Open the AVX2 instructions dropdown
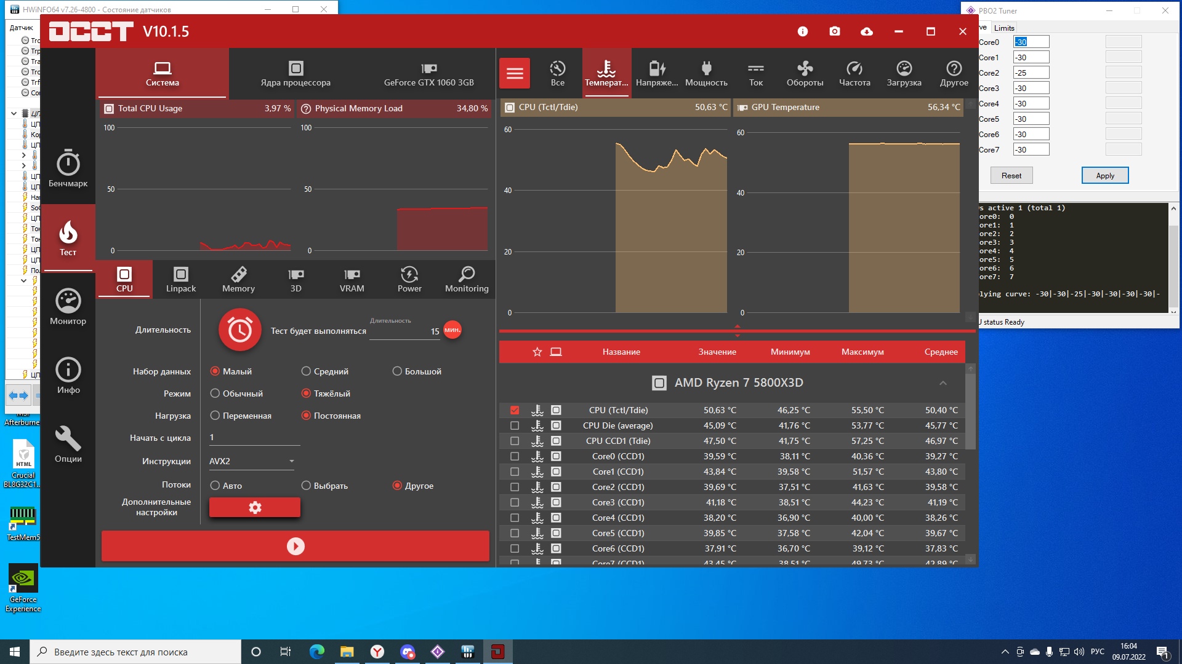The height and width of the screenshot is (664, 1182). coord(251,461)
